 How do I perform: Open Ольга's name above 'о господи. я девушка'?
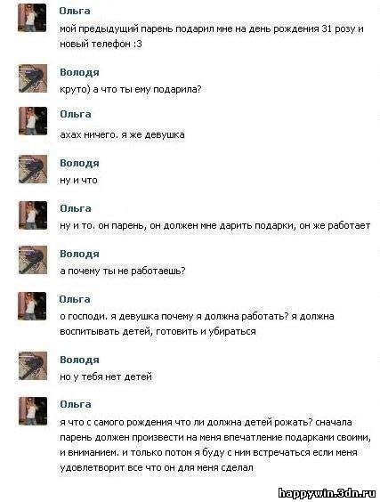click(x=75, y=299)
